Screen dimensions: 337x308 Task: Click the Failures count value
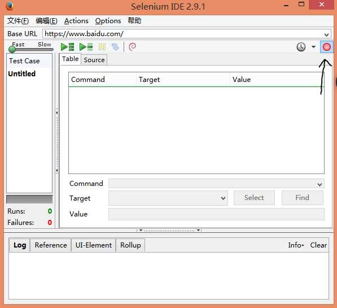(x=50, y=222)
